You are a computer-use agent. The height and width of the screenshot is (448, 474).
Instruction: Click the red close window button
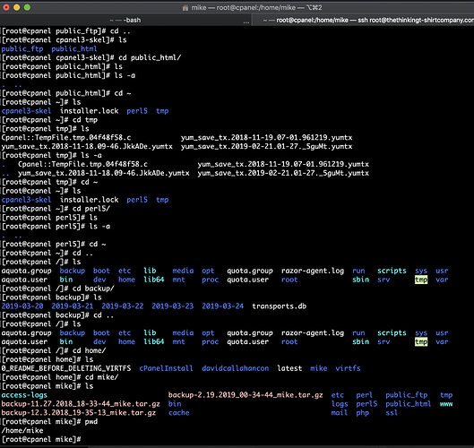pyautogui.click(x=6, y=7)
